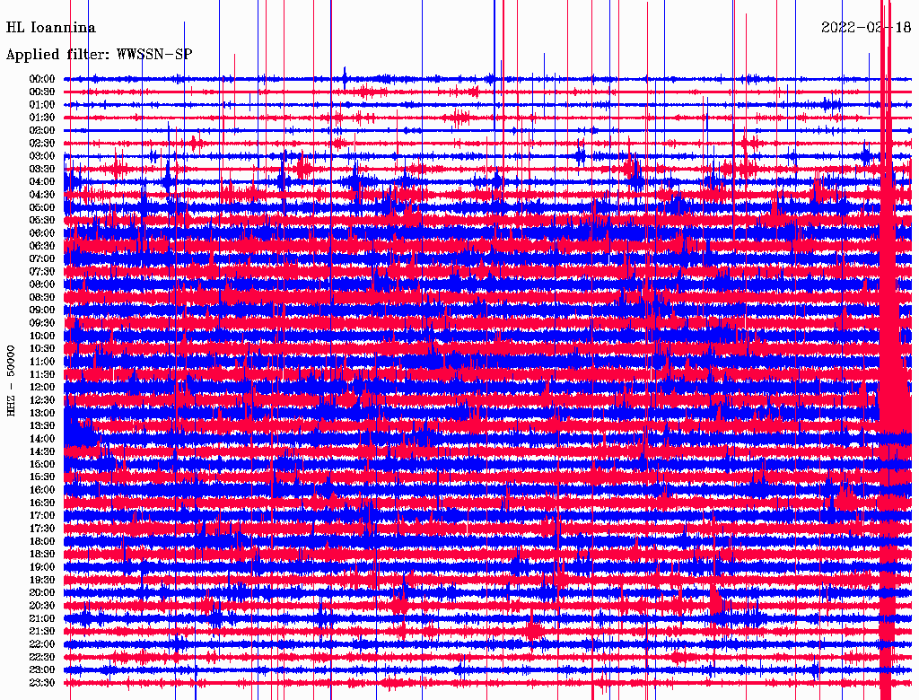Select the 06:30 time label
This screenshot has width=919, height=700.
coord(42,246)
